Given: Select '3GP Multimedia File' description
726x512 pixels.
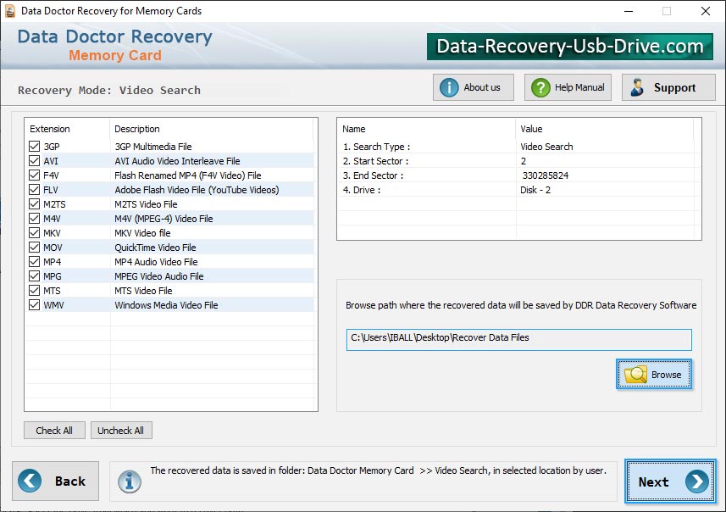Looking at the screenshot, I should (153, 147).
